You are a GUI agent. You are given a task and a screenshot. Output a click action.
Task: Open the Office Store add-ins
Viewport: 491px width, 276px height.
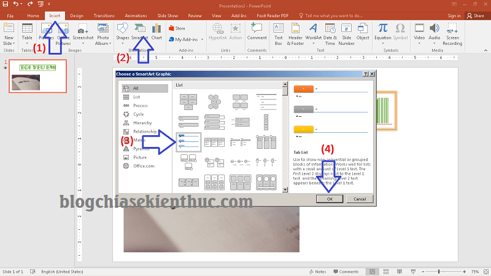177,28
